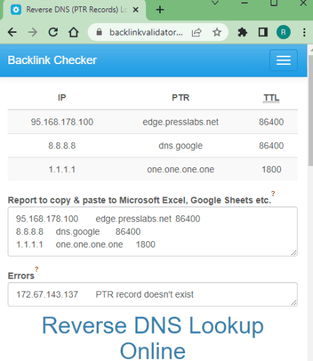Open Chrome three-dot menu

(304, 32)
